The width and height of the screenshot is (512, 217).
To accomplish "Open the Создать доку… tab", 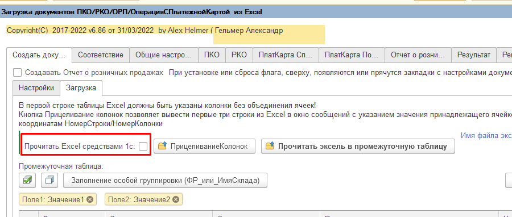I will (39, 55).
